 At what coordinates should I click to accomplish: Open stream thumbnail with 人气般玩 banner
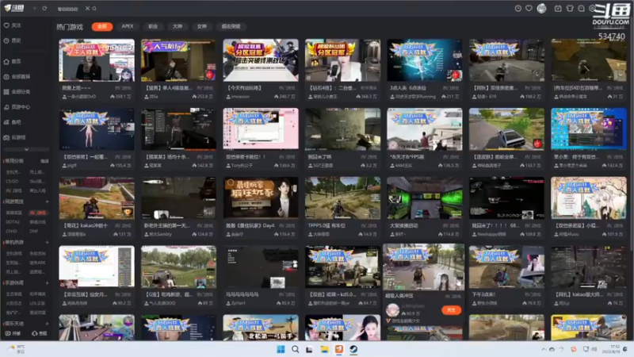178,60
